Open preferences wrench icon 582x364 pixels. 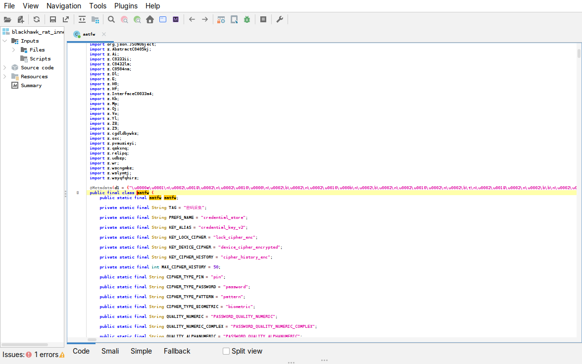pos(280,20)
